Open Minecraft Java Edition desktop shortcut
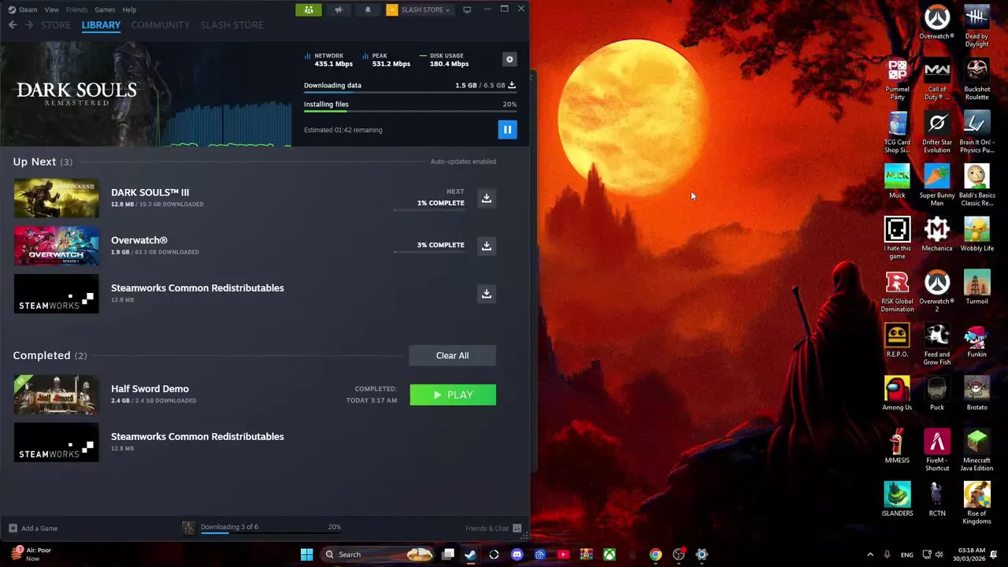 [x=976, y=450]
